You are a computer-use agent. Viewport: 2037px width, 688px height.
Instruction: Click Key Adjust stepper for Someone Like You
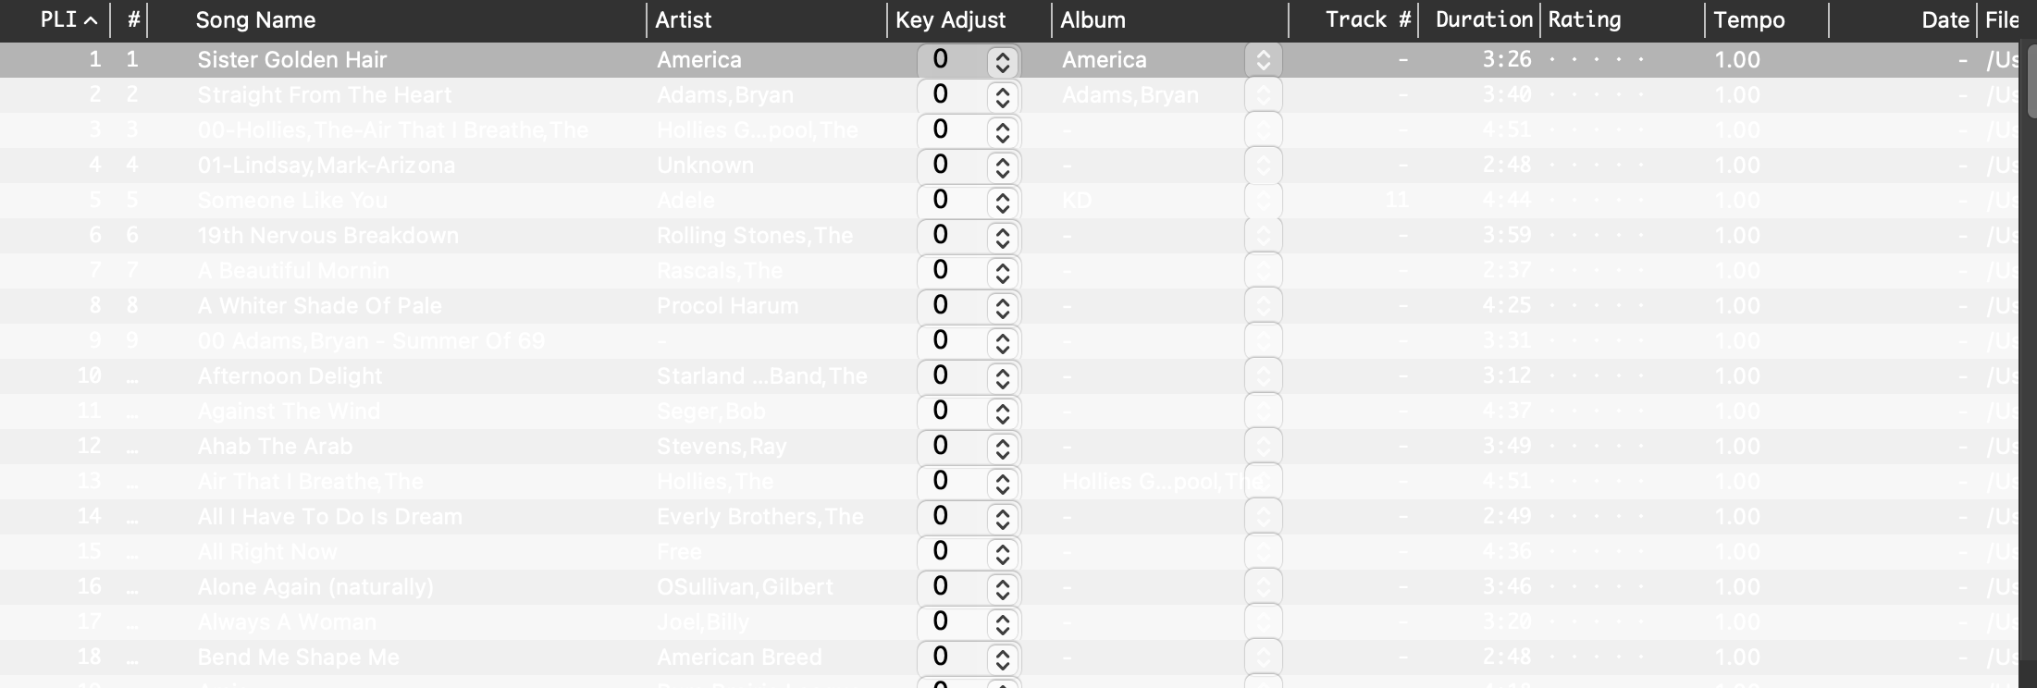(x=1002, y=203)
